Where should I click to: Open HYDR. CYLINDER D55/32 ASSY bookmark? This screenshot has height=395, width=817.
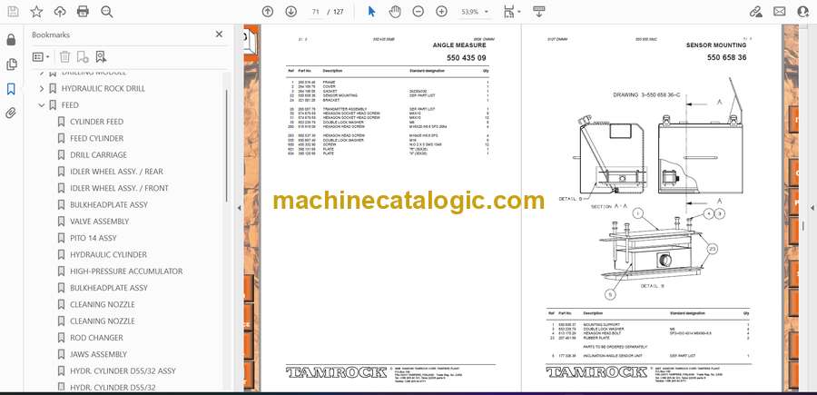pos(123,371)
